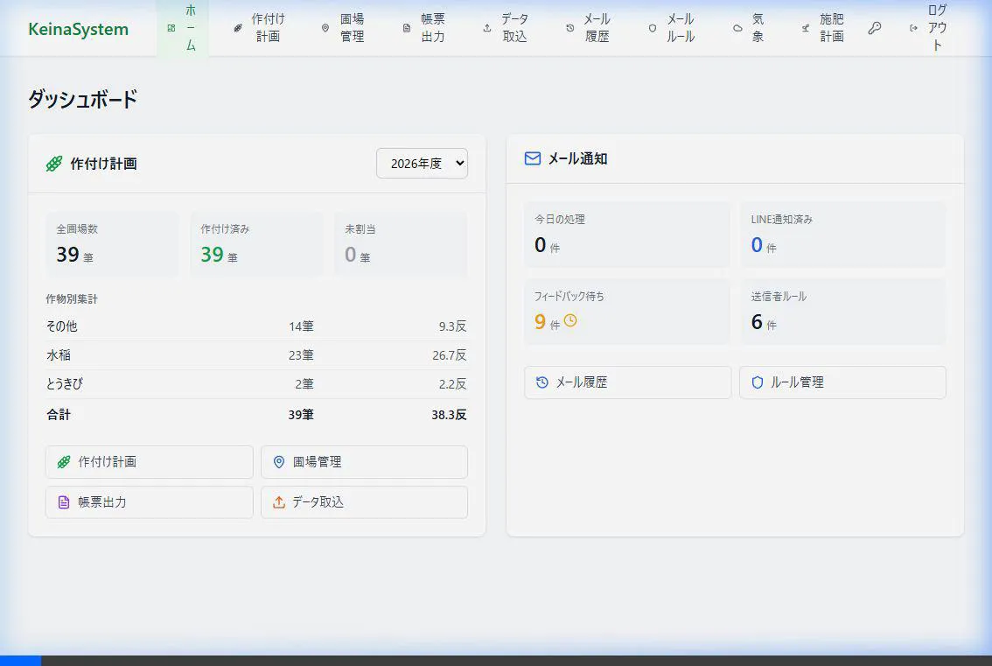Image resolution: width=992 pixels, height=666 pixels.
Task: Select メールルール in the top menu
Action: pos(671,28)
